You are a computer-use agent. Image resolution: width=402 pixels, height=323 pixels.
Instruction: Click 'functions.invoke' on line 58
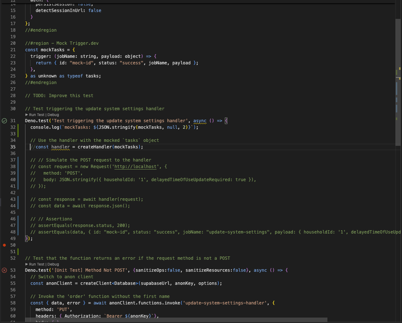coord(159,303)
